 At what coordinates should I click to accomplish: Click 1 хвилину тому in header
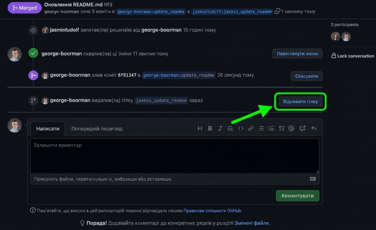coord(298,11)
